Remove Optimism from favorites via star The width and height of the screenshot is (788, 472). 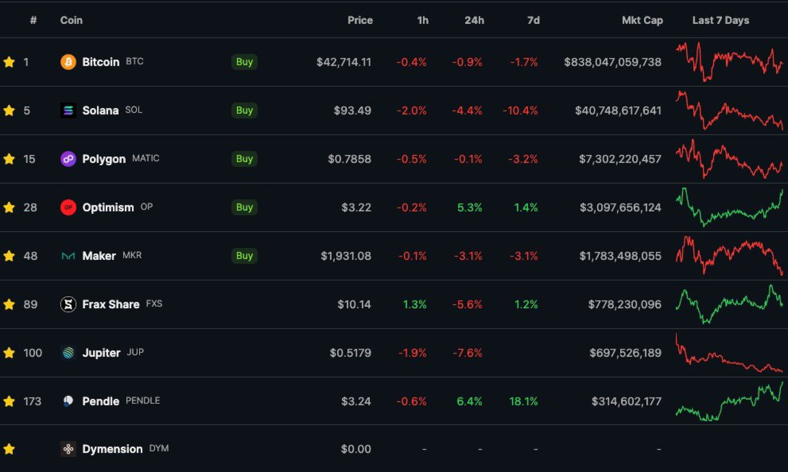click(9, 207)
